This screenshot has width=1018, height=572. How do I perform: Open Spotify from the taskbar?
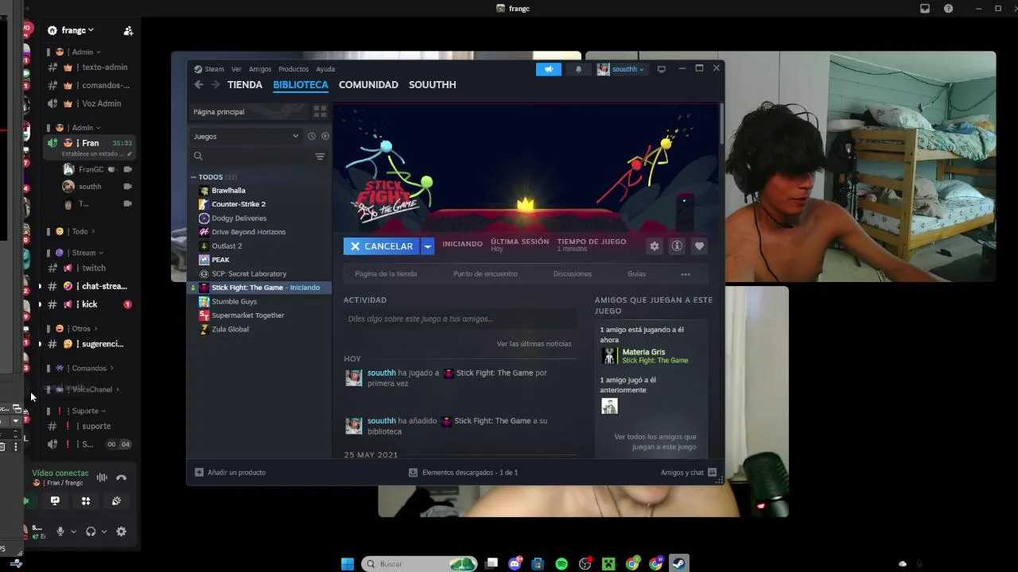(x=561, y=563)
